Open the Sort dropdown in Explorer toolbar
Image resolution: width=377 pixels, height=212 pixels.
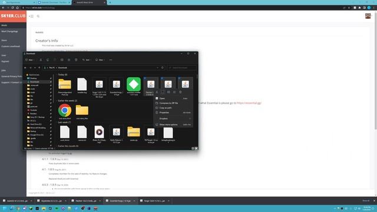click(87, 60)
